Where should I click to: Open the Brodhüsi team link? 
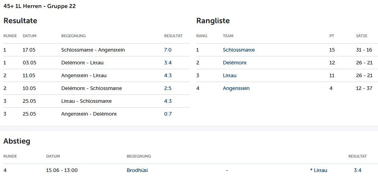pos(137,170)
